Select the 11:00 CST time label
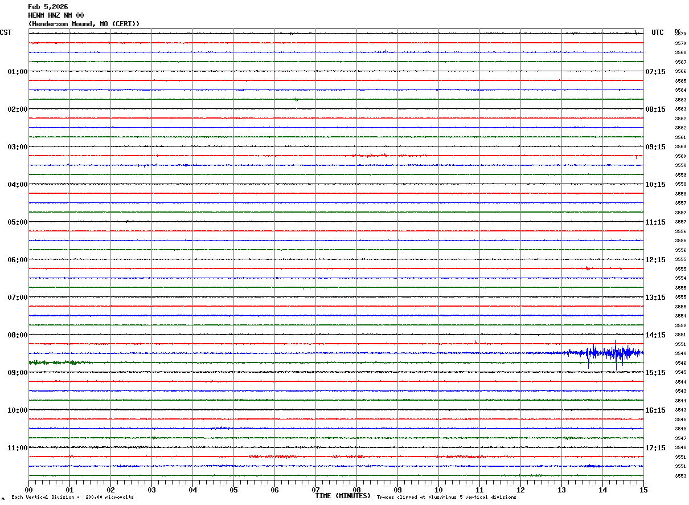 (17, 448)
